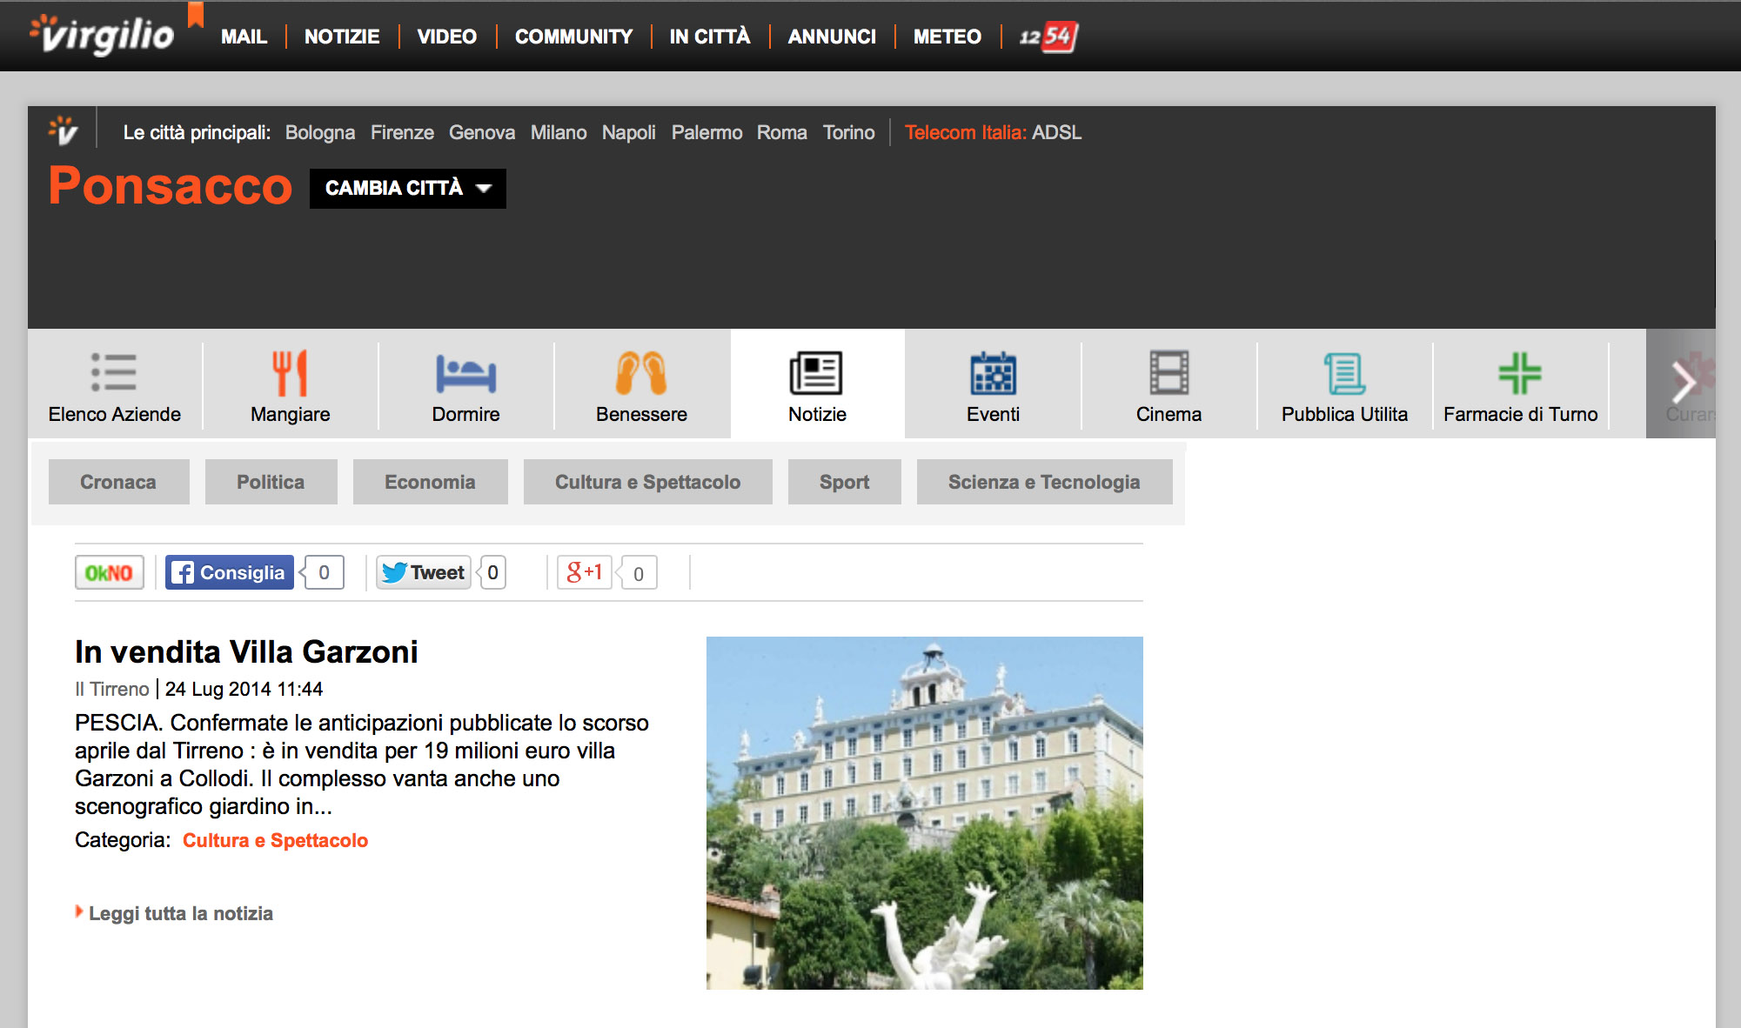Open the Eventi calendar icon

coord(993,373)
